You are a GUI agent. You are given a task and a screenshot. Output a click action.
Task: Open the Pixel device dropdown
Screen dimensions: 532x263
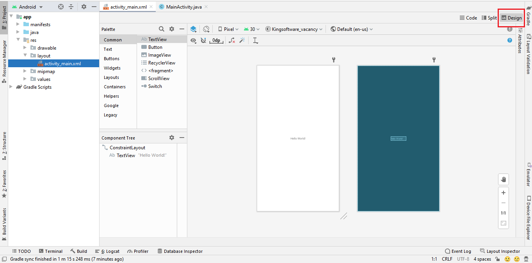(x=228, y=29)
